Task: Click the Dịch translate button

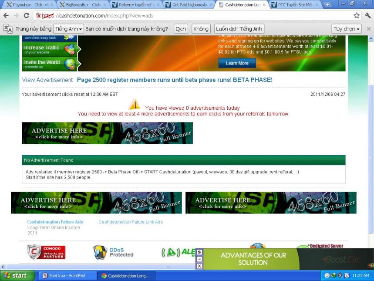Action: pyautogui.click(x=181, y=29)
